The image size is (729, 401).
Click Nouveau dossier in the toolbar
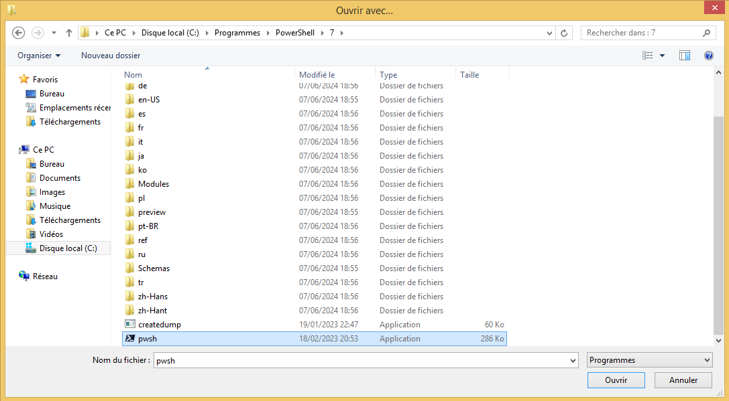(111, 56)
